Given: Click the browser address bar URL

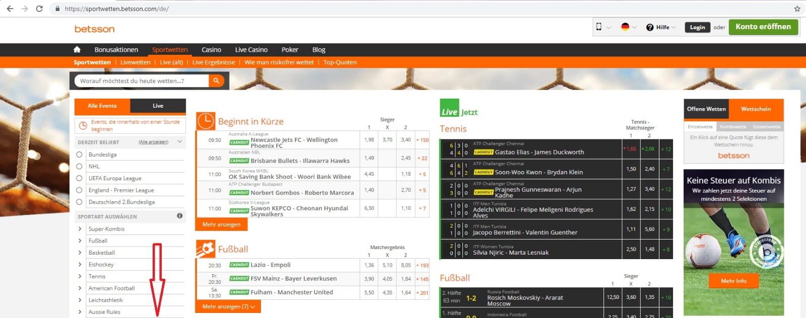Looking at the screenshot, I should coord(117,9).
